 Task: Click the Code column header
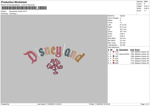(132, 50)
